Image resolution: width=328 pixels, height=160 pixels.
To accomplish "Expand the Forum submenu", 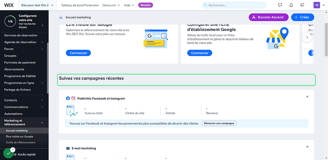I will point(42,49).
